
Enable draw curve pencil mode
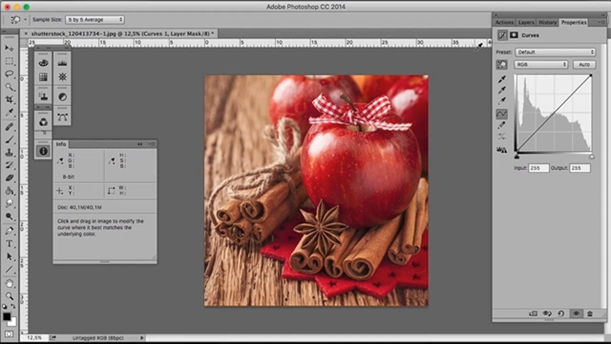(x=502, y=125)
